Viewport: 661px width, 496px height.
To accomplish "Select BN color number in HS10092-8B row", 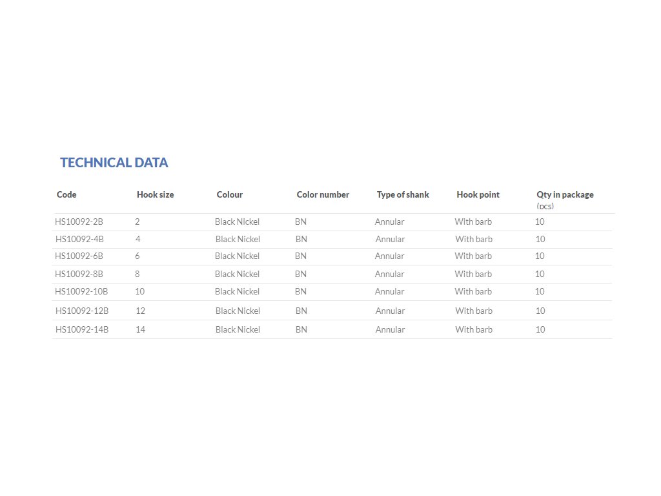I will pos(301,274).
